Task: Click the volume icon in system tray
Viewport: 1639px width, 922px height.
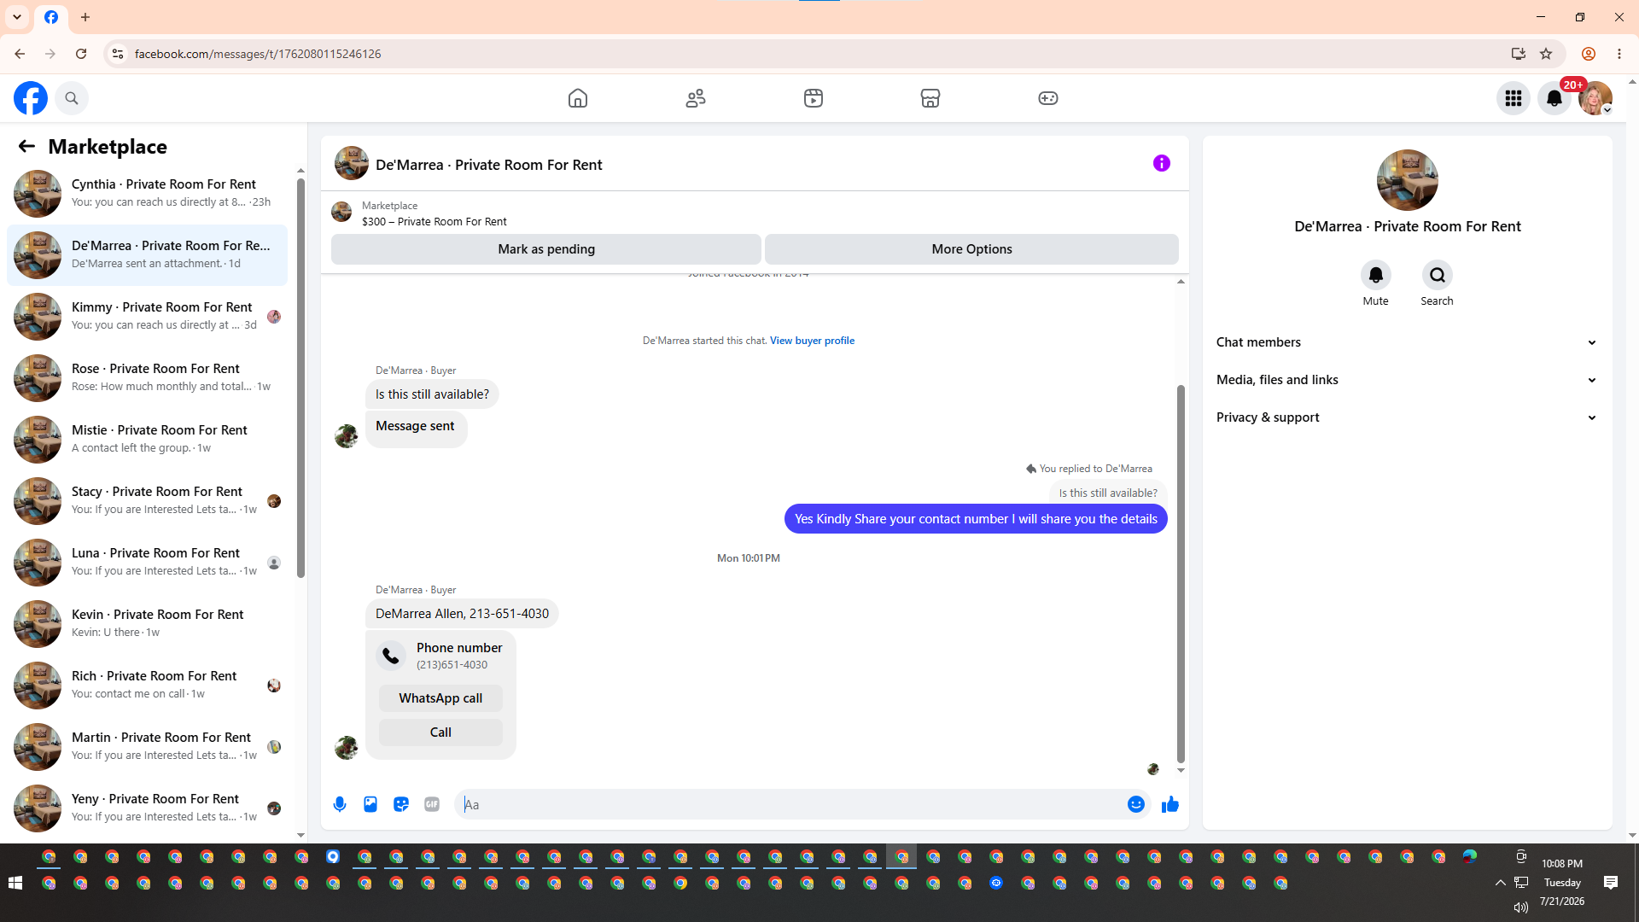Action: [x=1520, y=907]
